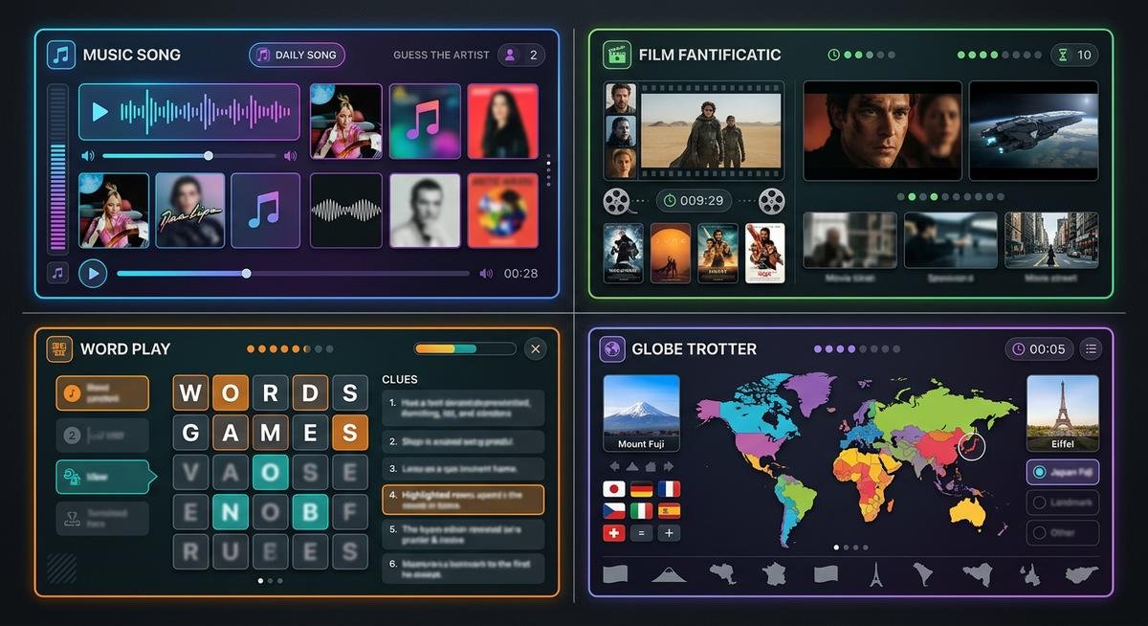Open the spaceship movie still
Screen dimensions: 1148x626
pyautogui.click(x=1033, y=130)
